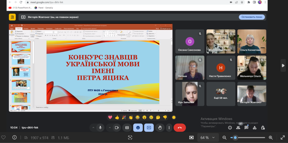The width and height of the screenshot is (288, 143).
Task: Adjust the image viewer zoom slider
Action: click(x=235, y=138)
